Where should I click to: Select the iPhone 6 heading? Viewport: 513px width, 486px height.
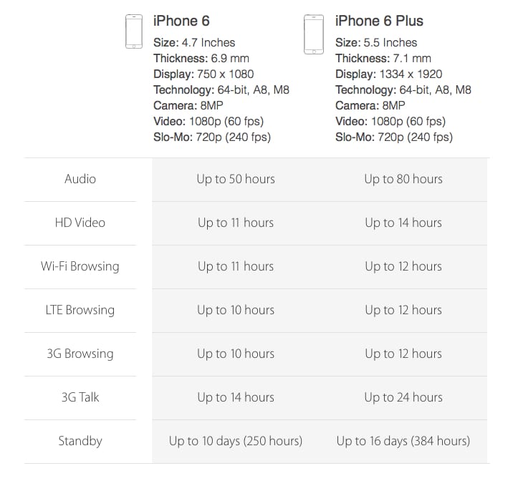coord(181,21)
